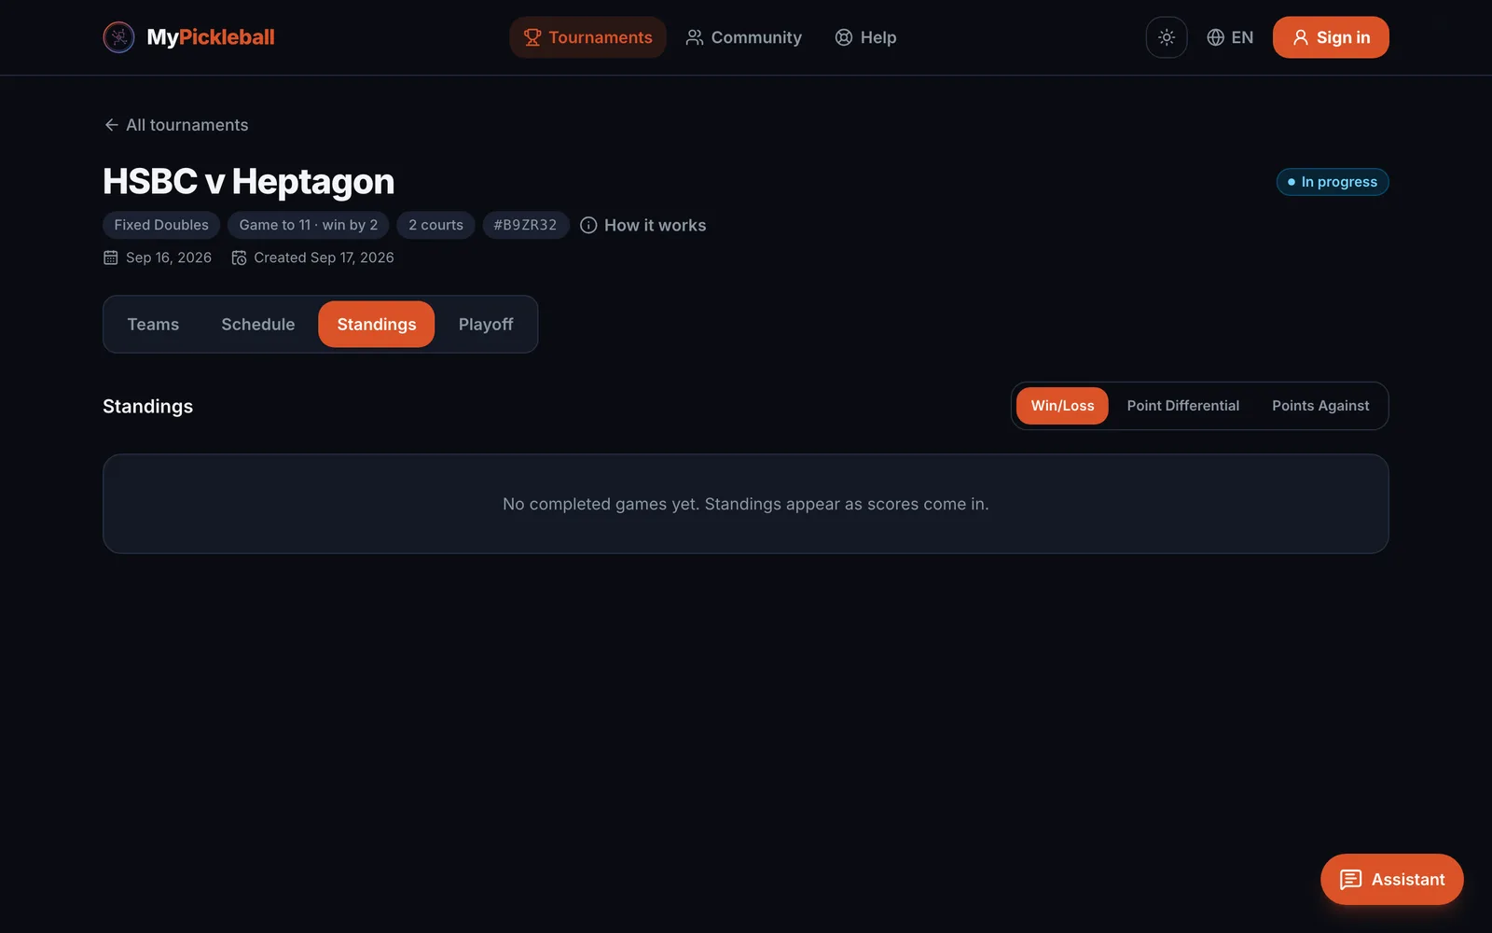Click the In progress status badge
Screen dimensions: 1492x933
(x=1333, y=182)
